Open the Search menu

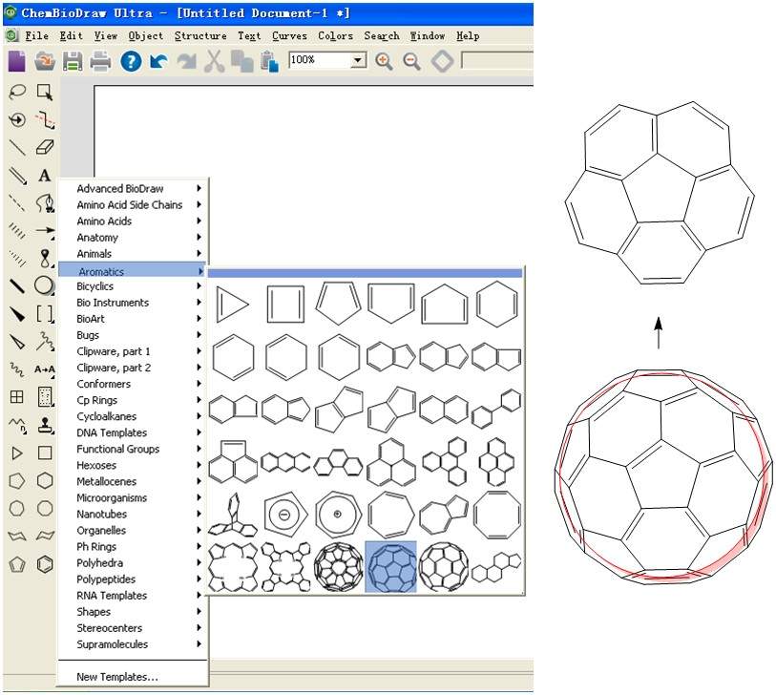pos(382,35)
